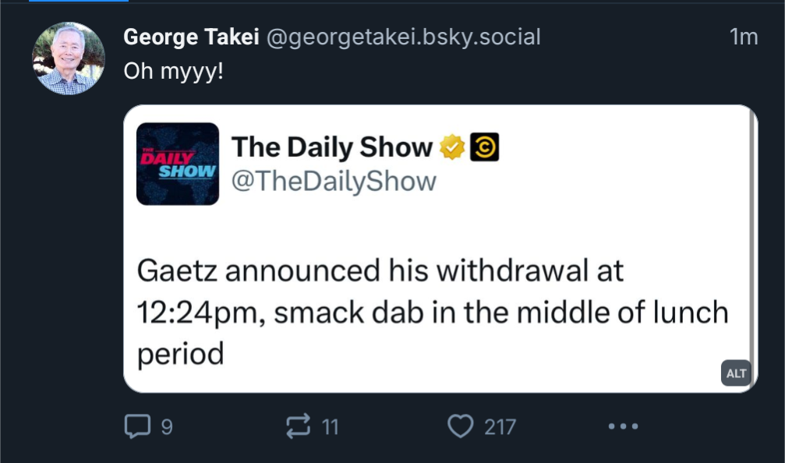Viewport: 785px width, 463px height.
Task: Click The Daily Show name in screenshot
Action: 332,147
